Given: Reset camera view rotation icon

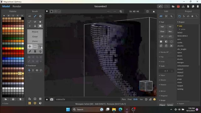Looking at the screenshot, I should 146,100.
